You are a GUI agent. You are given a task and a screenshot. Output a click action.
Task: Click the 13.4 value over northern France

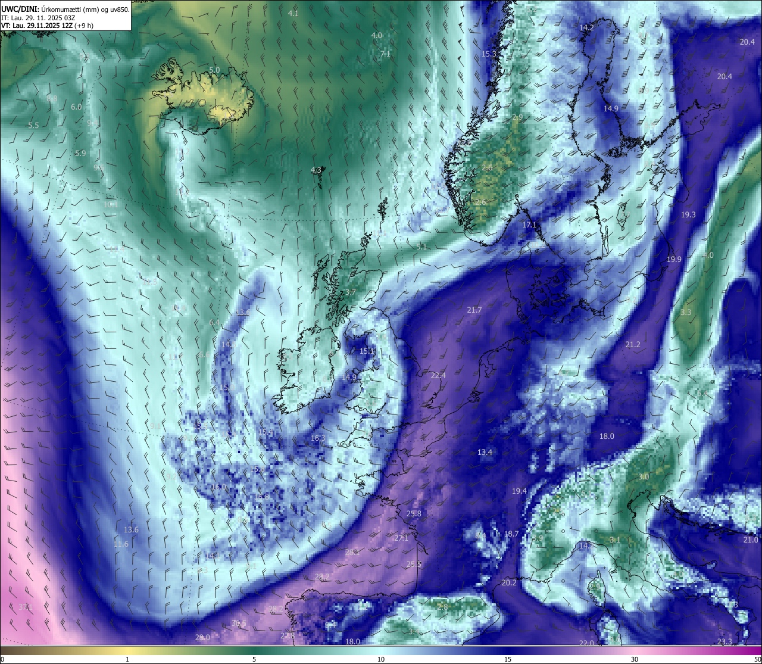[485, 452]
